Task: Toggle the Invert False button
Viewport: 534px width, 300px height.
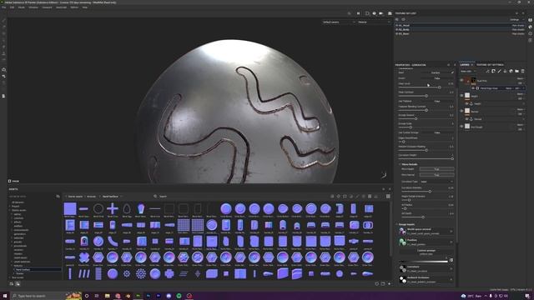Action: point(437,78)
